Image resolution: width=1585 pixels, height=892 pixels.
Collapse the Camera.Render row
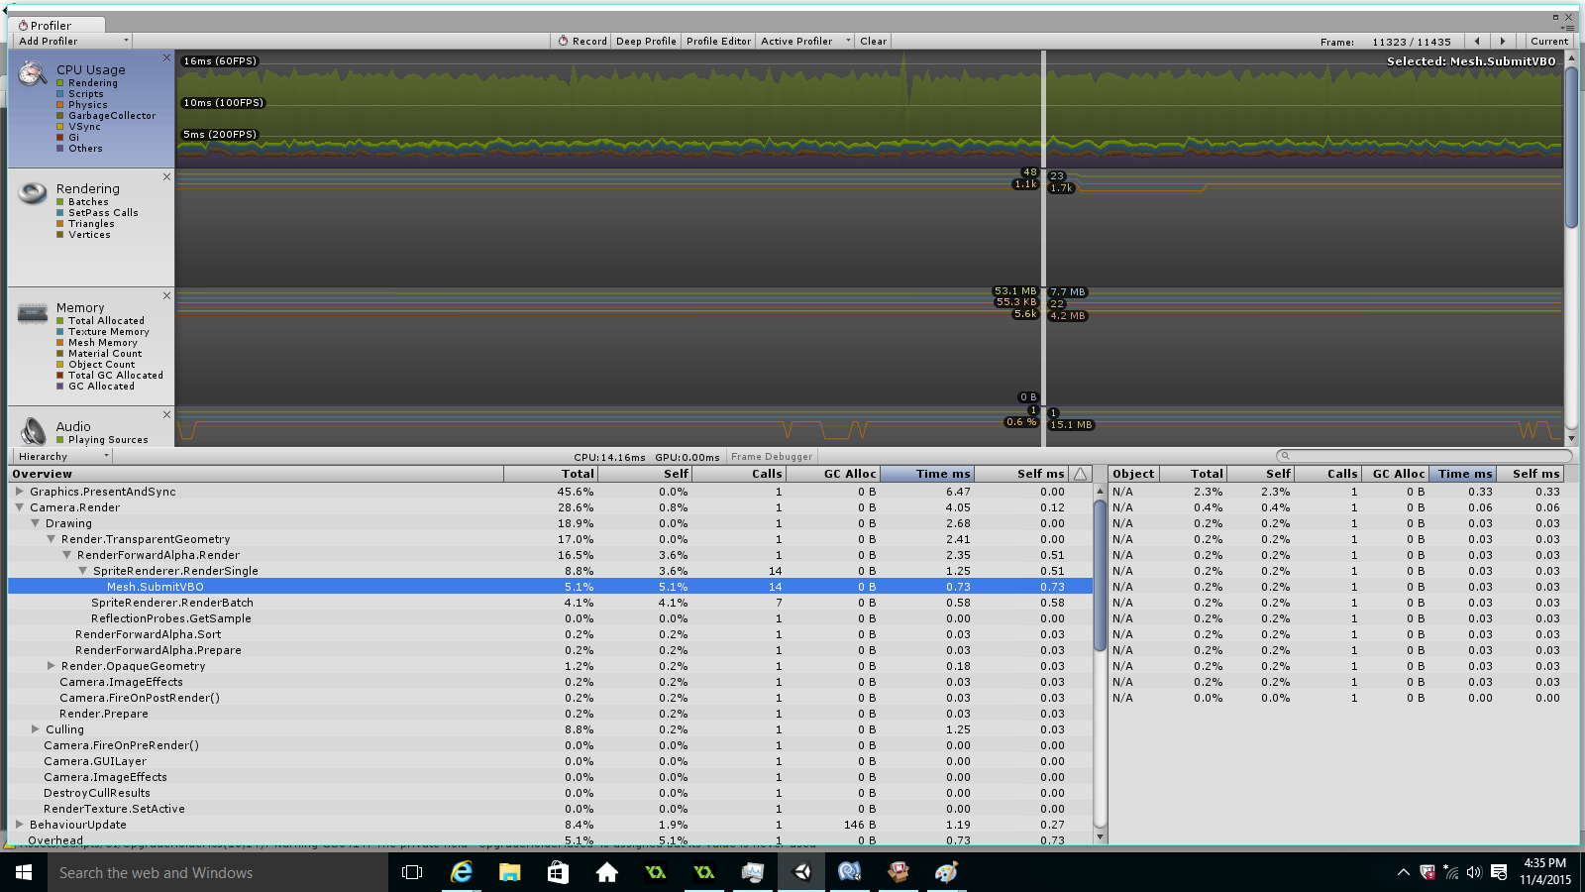(x=19, y=507)
